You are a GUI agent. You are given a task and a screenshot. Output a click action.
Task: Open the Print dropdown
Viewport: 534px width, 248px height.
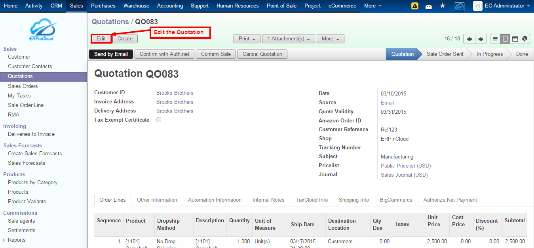point(247,39)
